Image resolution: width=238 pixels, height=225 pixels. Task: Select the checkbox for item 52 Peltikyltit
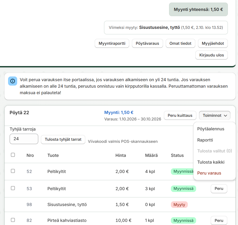(x=13, y=171)
